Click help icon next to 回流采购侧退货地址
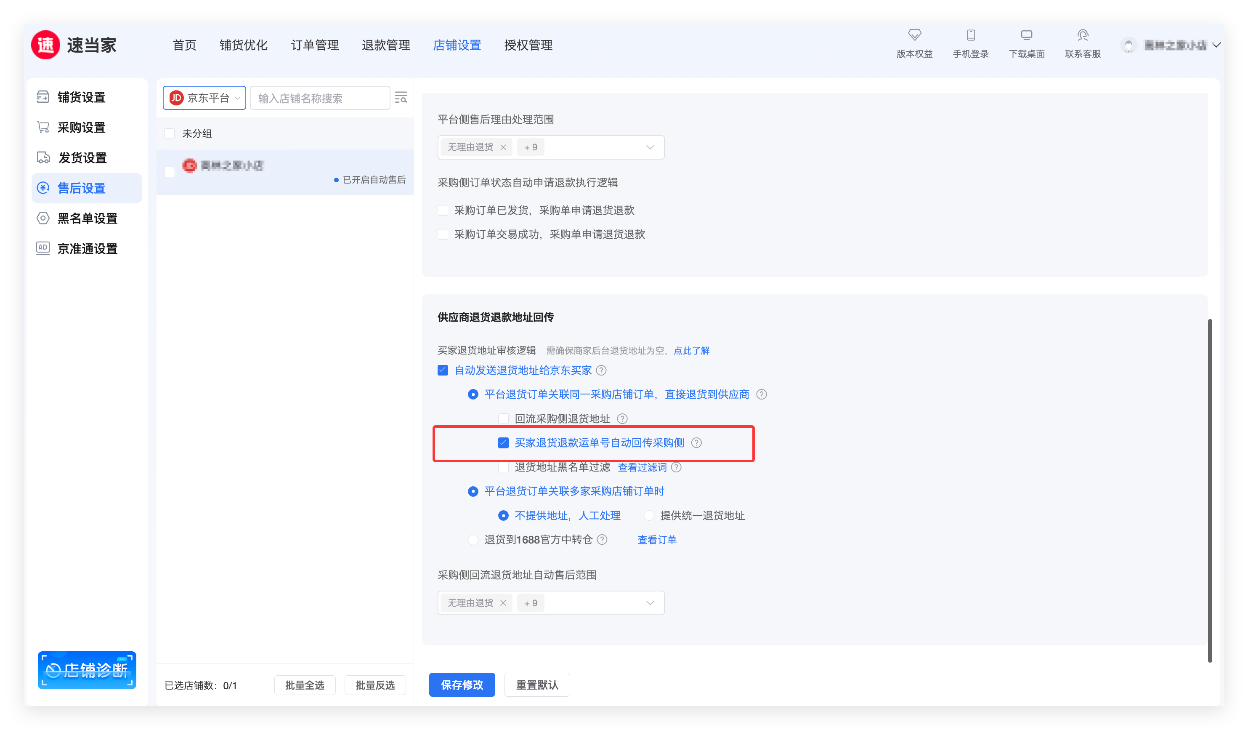The width and height of the screenshot is (1248, 730). tap(622, 419)
